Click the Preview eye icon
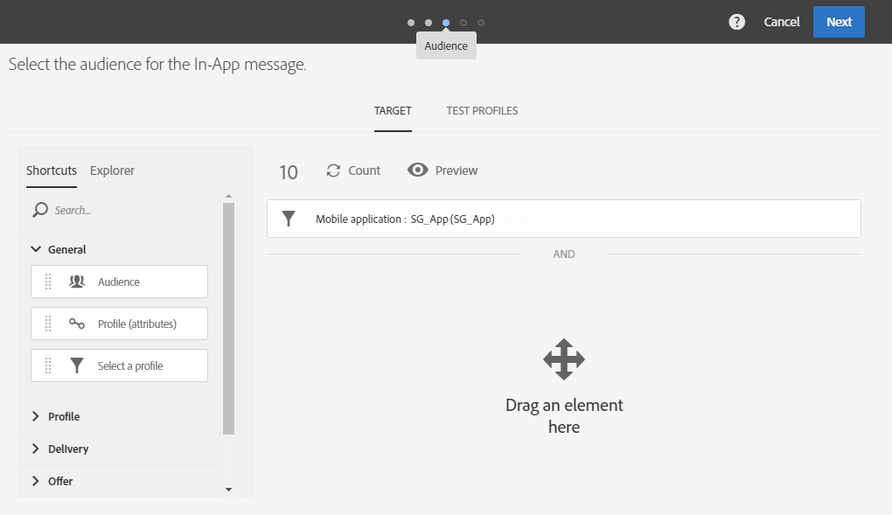The height and width of the screenshot is (515, 892). [417, 171]
